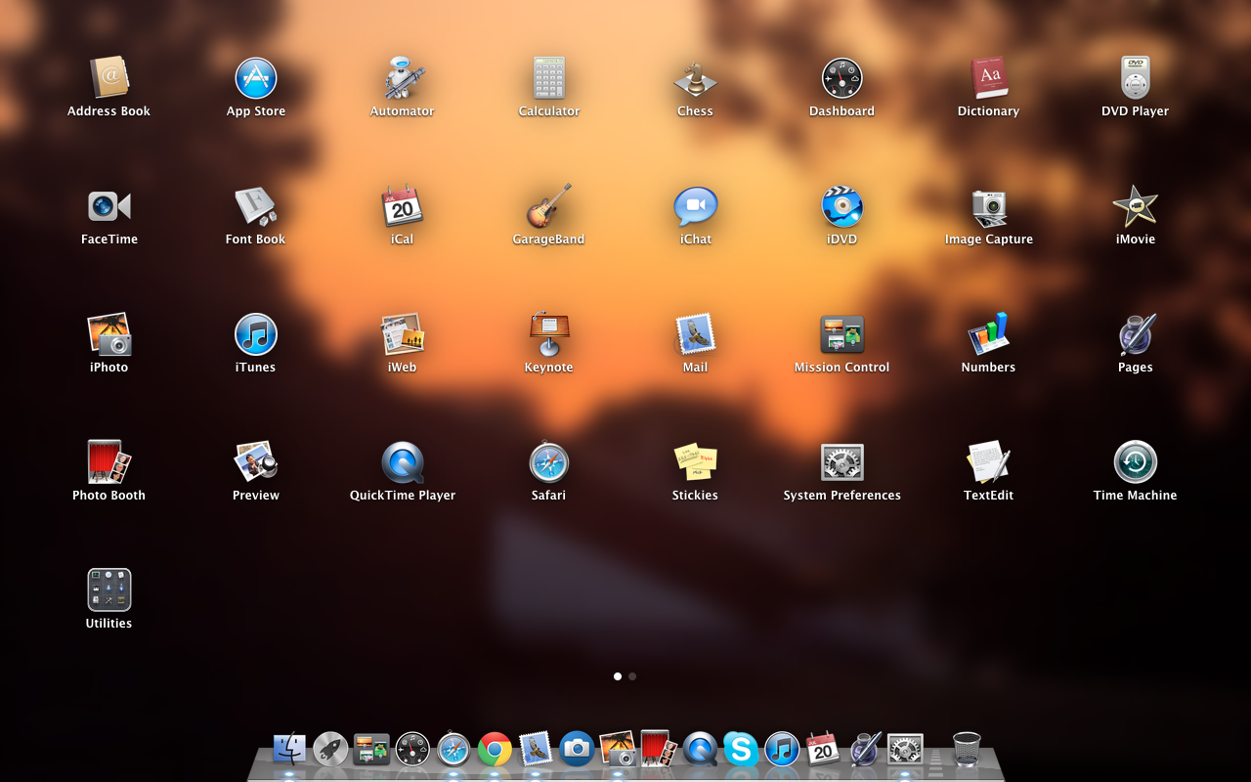This screenshot has width=1251, height=782.
Task: Open Safari from the Dock
Action: tap(453, 750)
